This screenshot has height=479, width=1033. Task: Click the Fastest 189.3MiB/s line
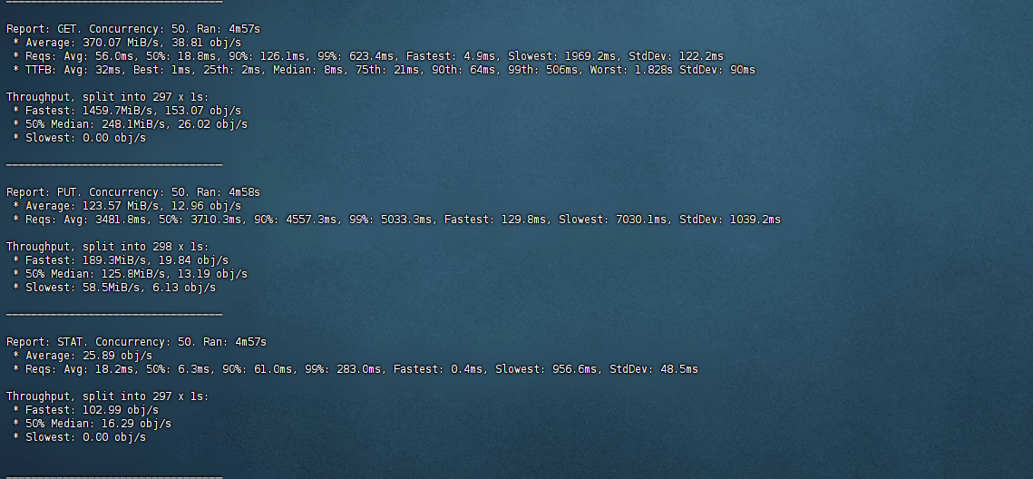pyautogui.click(x=120, y=260)
